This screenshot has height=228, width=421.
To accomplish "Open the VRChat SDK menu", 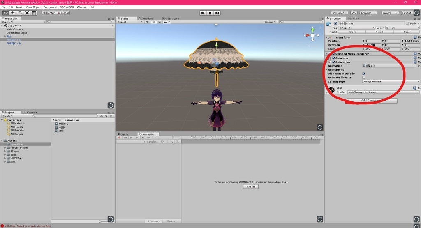I will [x=67, y=7].
